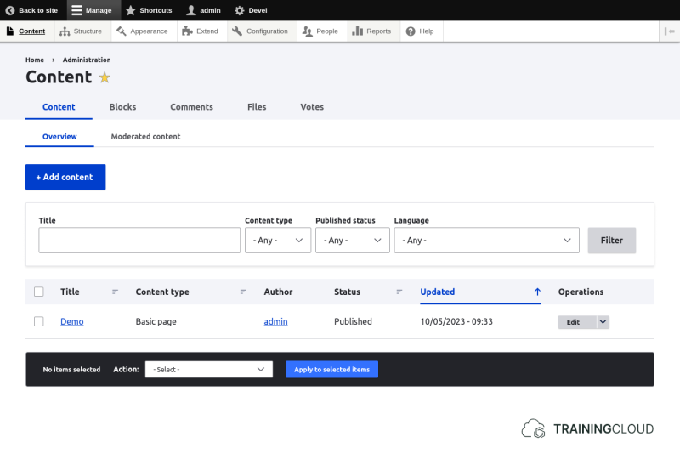This screenshot has width=680, height=465.
Task: Open the Language filter dropdown
Action: click(x=486, y=241)
